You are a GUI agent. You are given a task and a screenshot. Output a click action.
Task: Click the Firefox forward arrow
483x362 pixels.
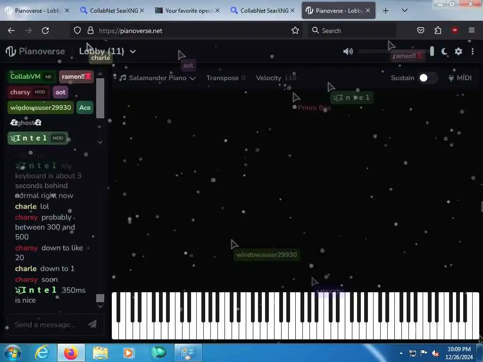click(x=28, y=31)
